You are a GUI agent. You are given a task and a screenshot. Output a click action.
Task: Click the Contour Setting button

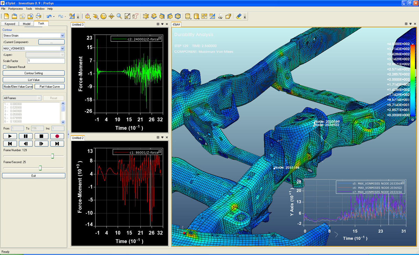[34, 73]
